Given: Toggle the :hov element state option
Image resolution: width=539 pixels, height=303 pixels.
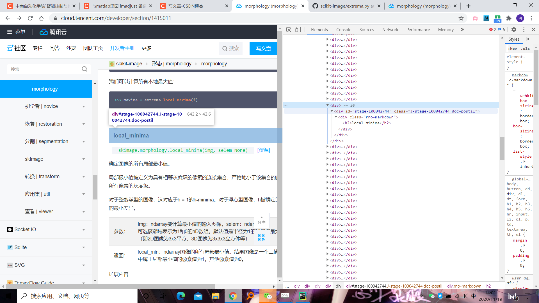Looking at the screenshot, I should point(512,49).
